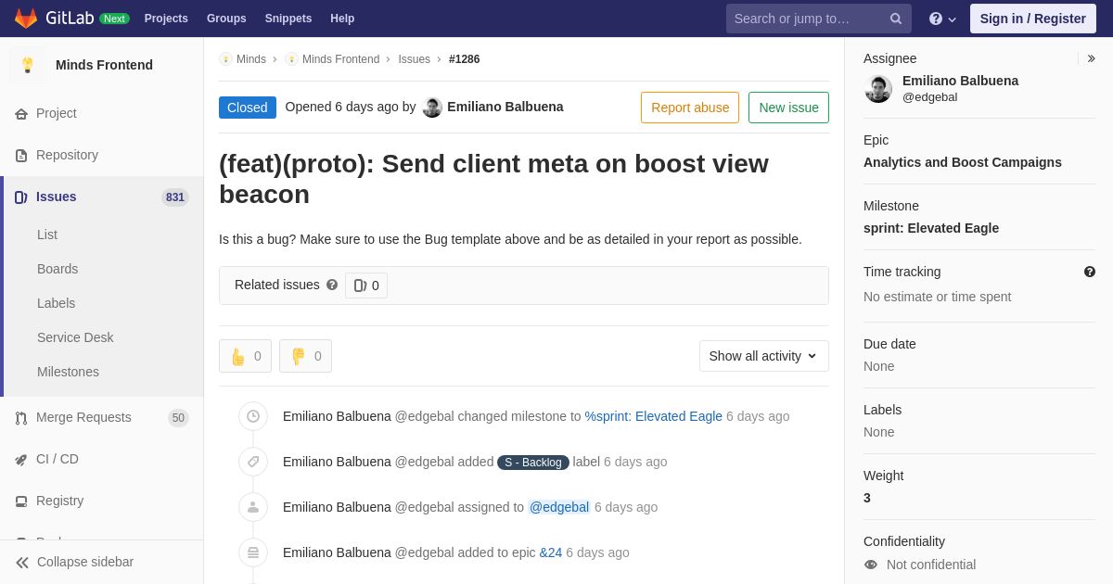Click the 50 merge requests count badge

point(178,418)
